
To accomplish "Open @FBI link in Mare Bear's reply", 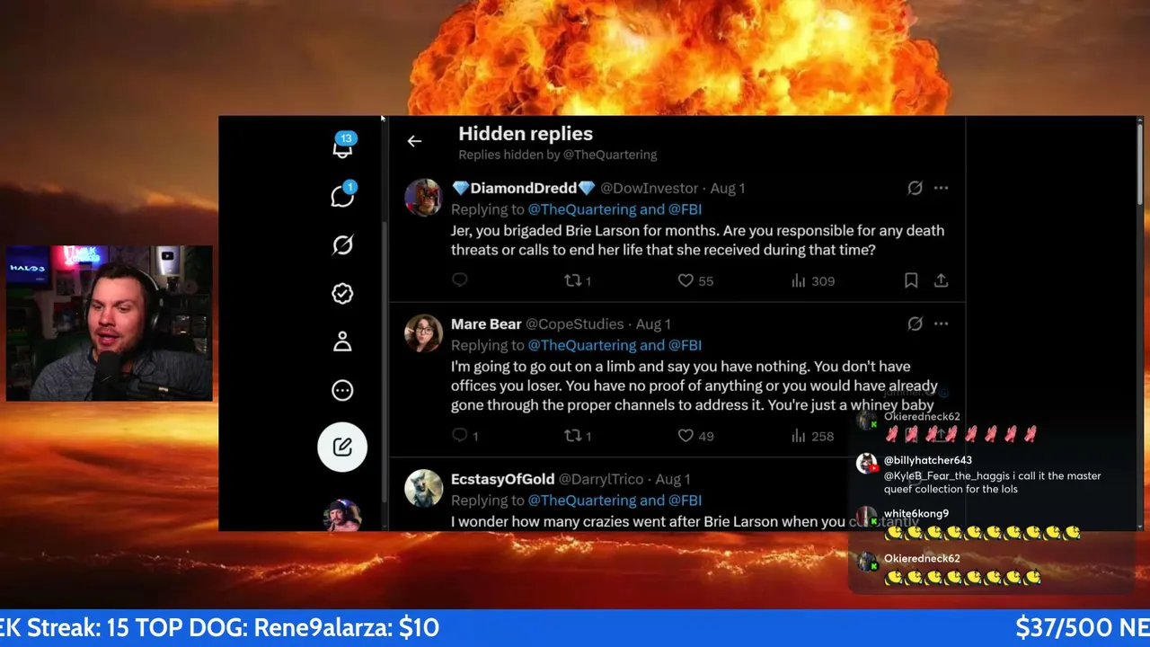I will (x=686, y=345).
